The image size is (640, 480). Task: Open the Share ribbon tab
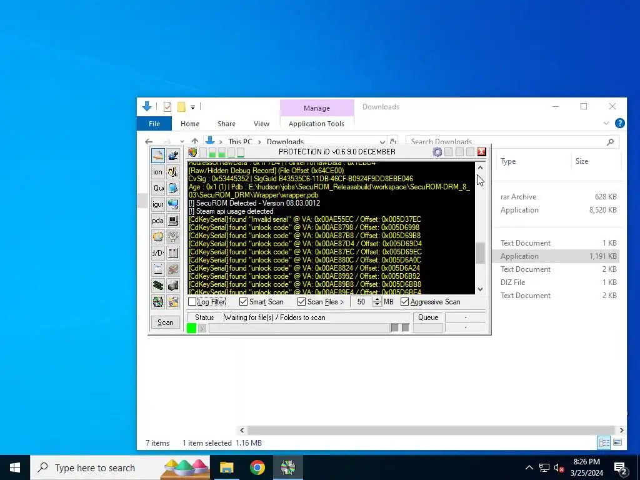(226, 124)
